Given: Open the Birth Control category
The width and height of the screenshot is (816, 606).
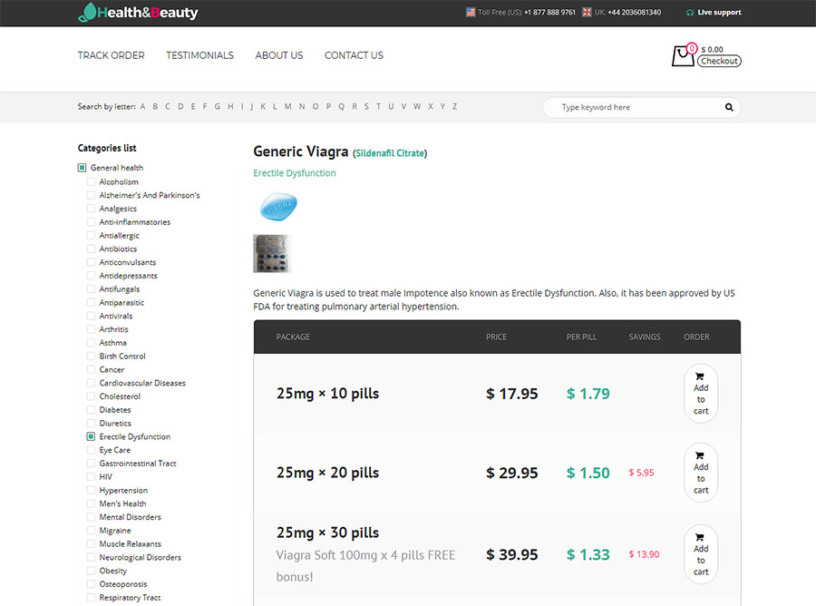Looking at the screenshot, I should click(x=122, y=357).
